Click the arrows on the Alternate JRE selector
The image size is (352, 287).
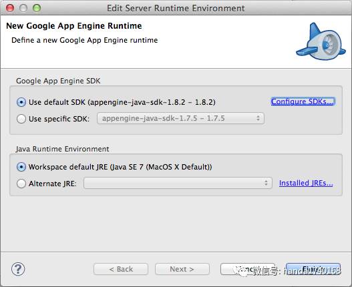point(266,183)
